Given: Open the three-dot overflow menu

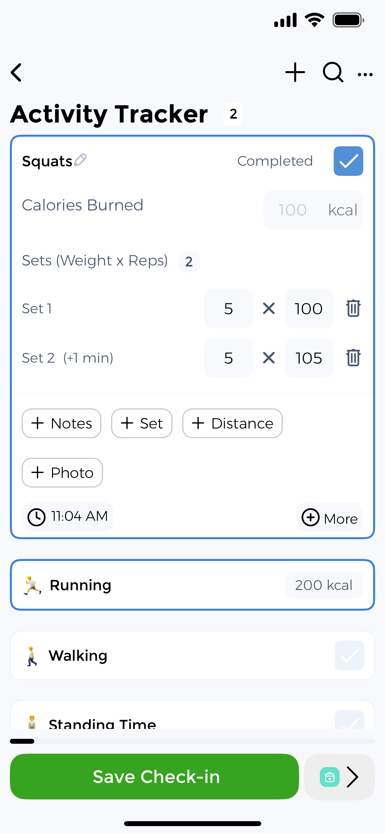Looking at the screenshot, I should click(x=365, y=74).
